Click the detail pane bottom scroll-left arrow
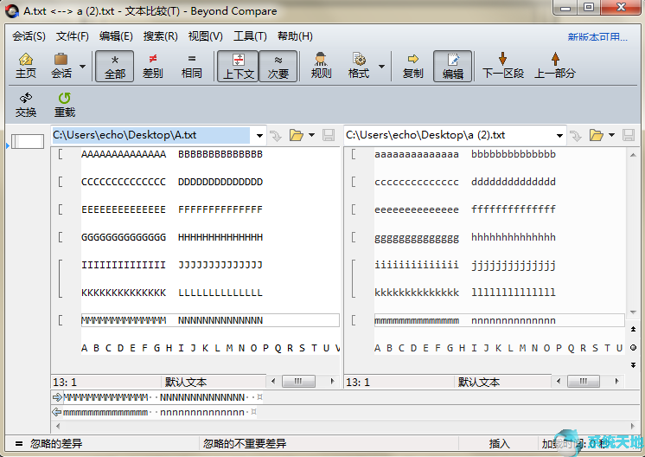This screenshot has width=645, height=457. (x=58, y=426)
